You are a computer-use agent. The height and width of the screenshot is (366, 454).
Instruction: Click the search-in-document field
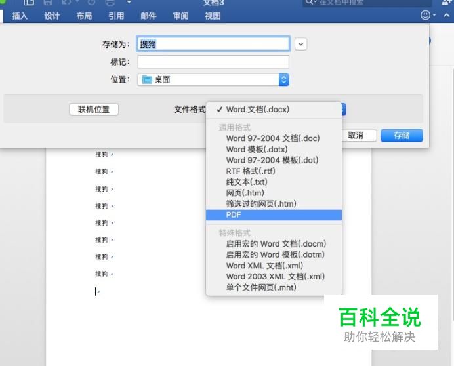tap(367, 3)
